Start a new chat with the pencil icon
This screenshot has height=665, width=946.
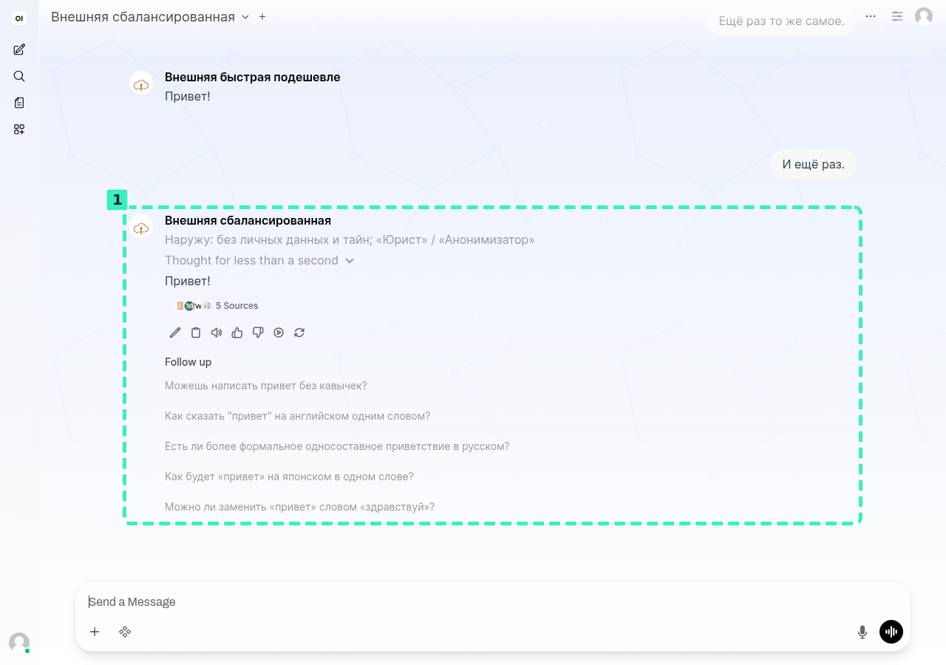click(19, 50)
